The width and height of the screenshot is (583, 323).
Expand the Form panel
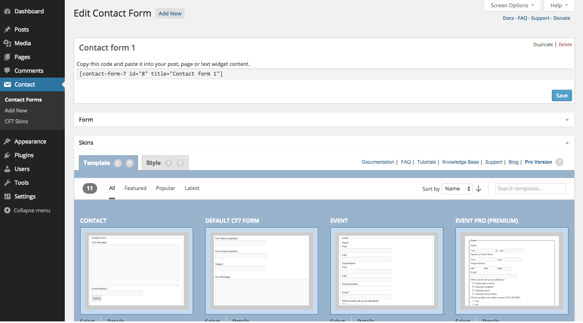[567, 120]
